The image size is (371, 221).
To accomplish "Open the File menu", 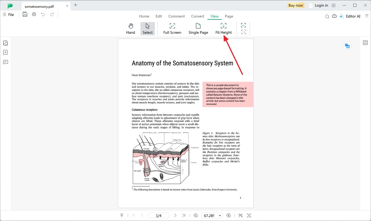I will click(9, 15).
